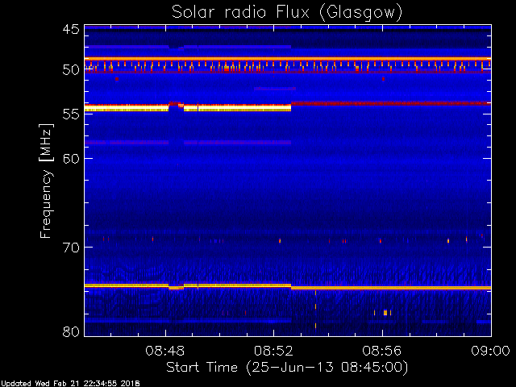Click the 45 frequency tick label
This screenshot has width=516, height=387.
coord(71,29)
